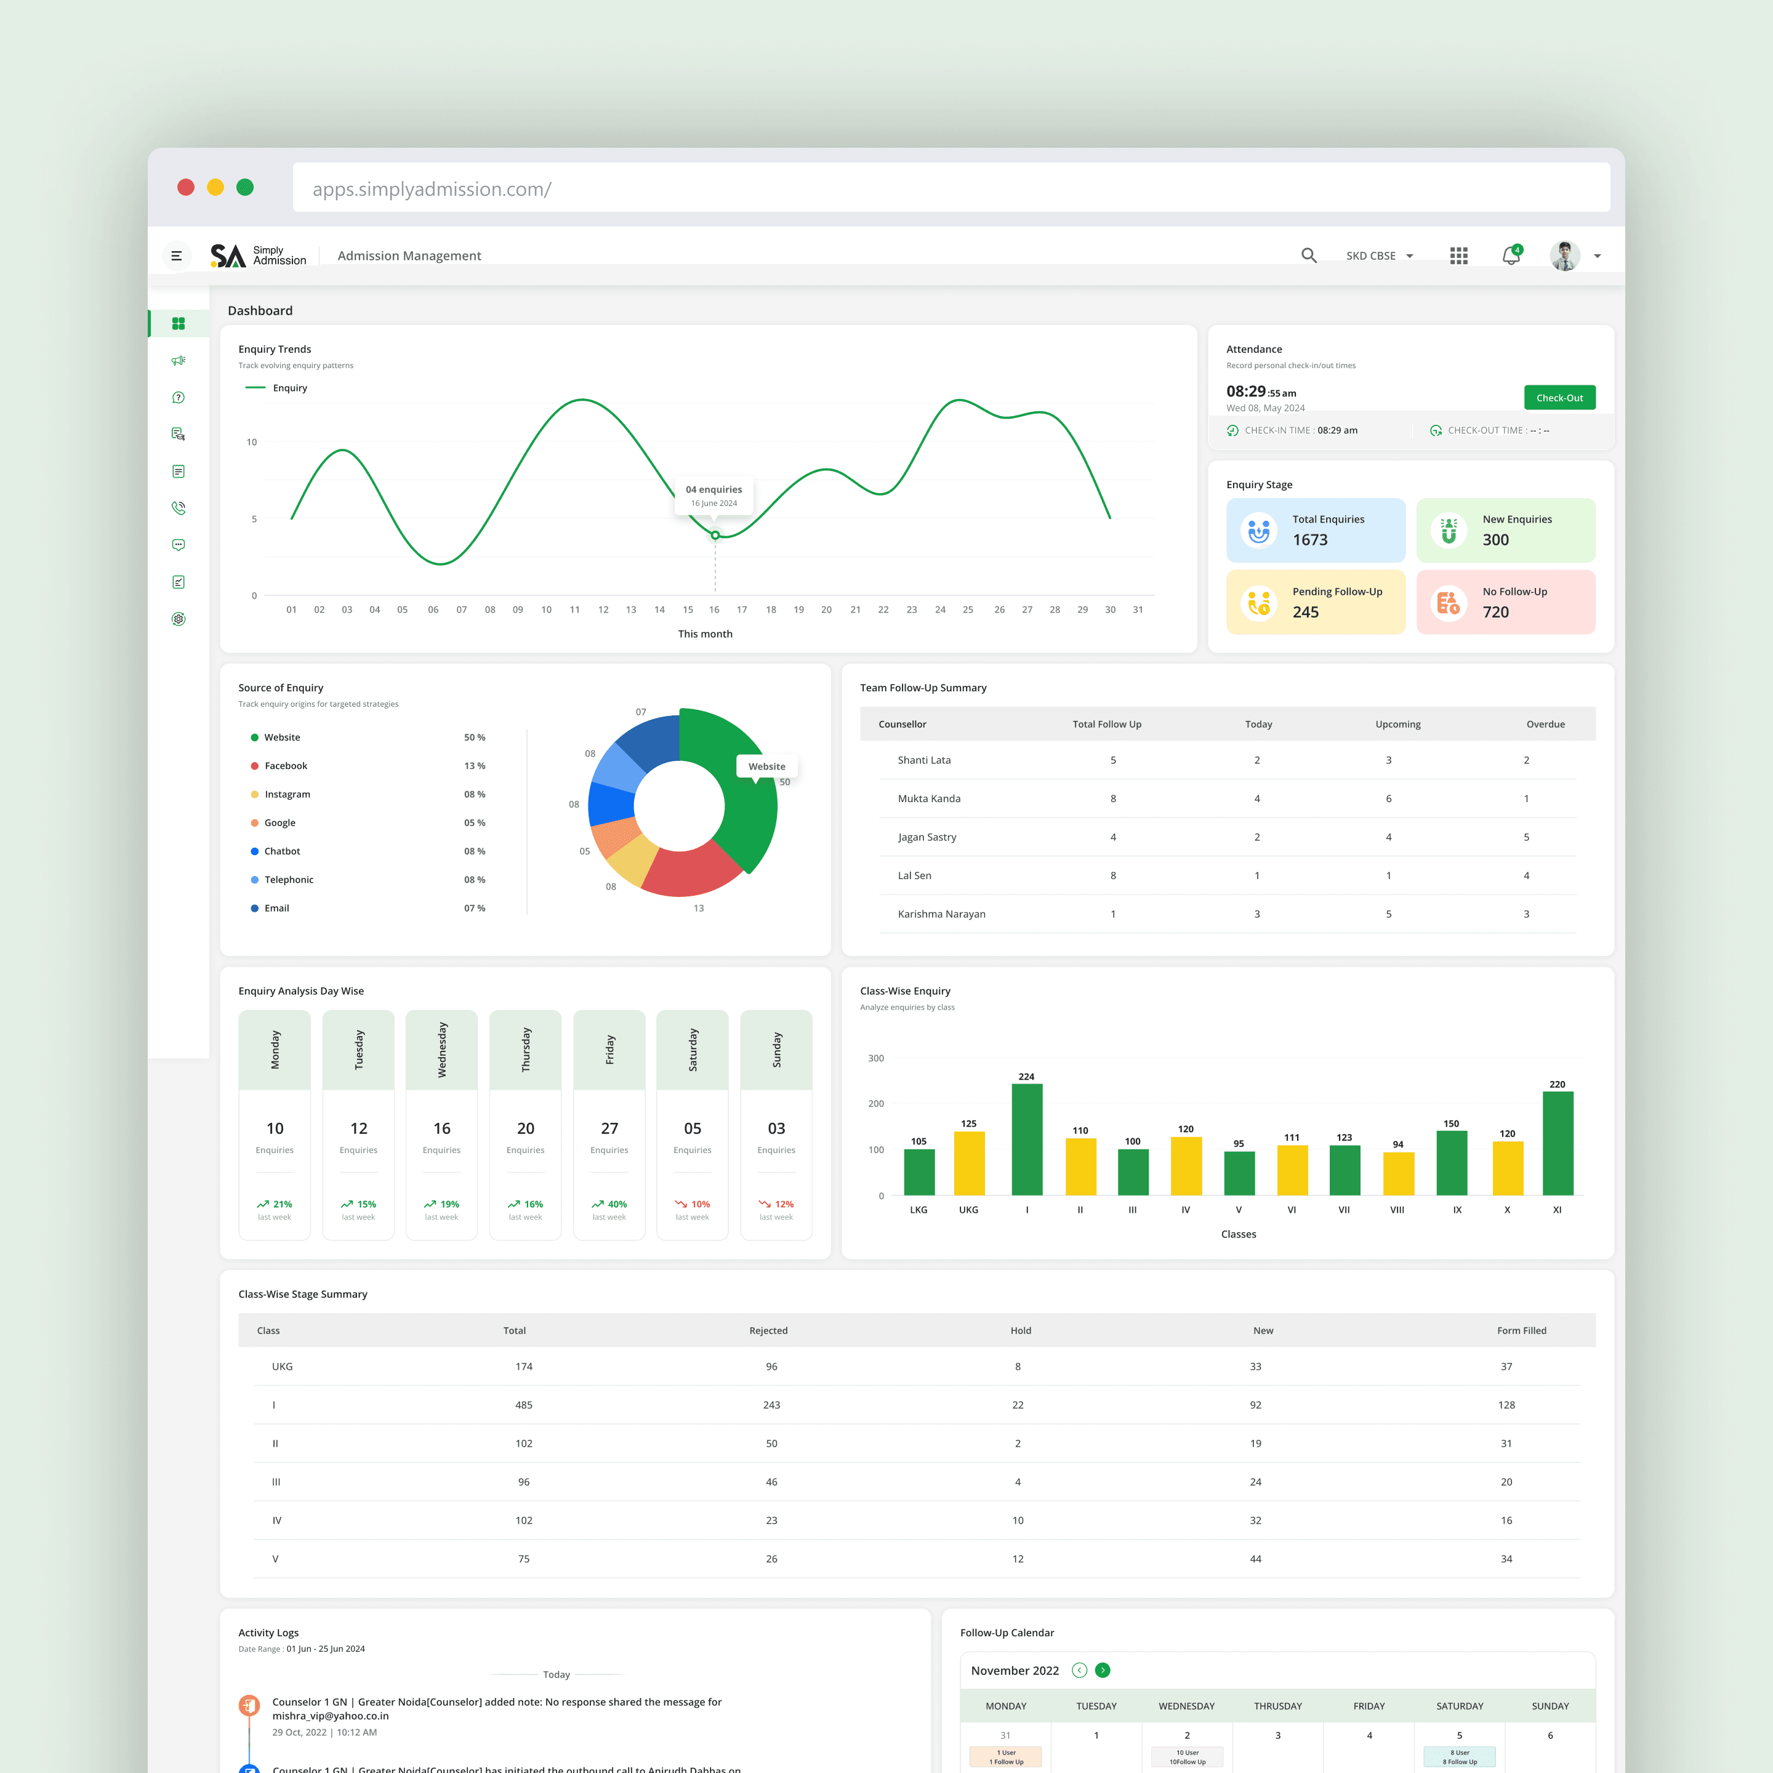The width and height of the screenshot is (1773, 1773).
Task: Sort by the Overdue column header
Action: 1545,724
